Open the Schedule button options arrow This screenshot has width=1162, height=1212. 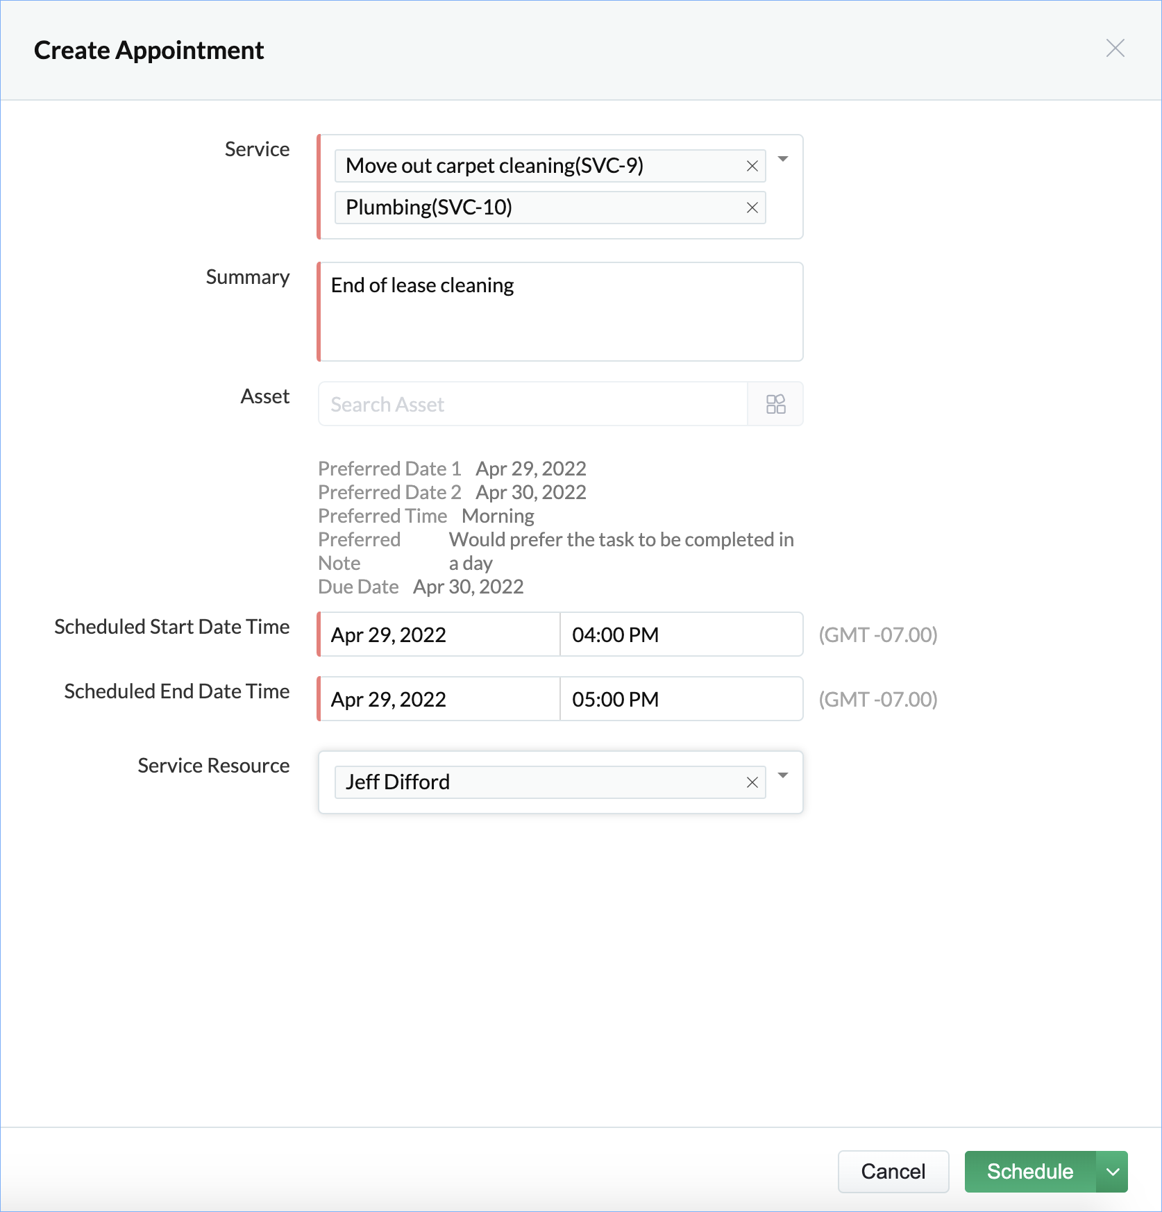click(x=1113, y=1172)
